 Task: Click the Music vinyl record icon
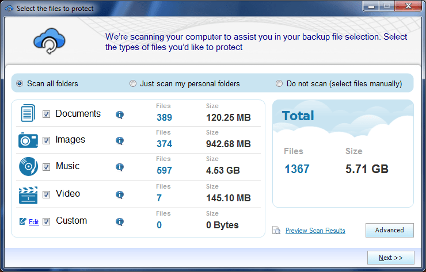tap(28, 167)
